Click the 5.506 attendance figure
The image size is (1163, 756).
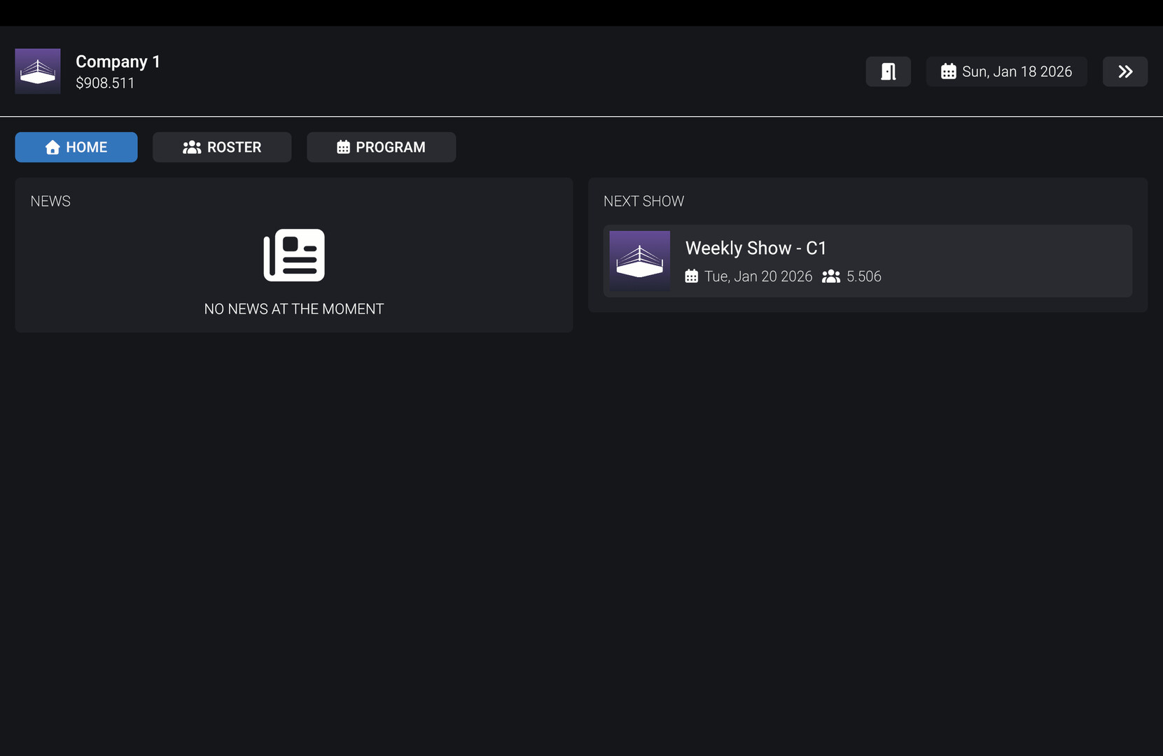[863, 276]
